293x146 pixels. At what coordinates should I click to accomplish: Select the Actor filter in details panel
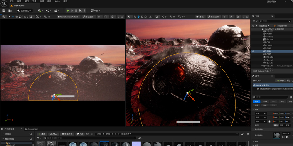tap(265, 102)
